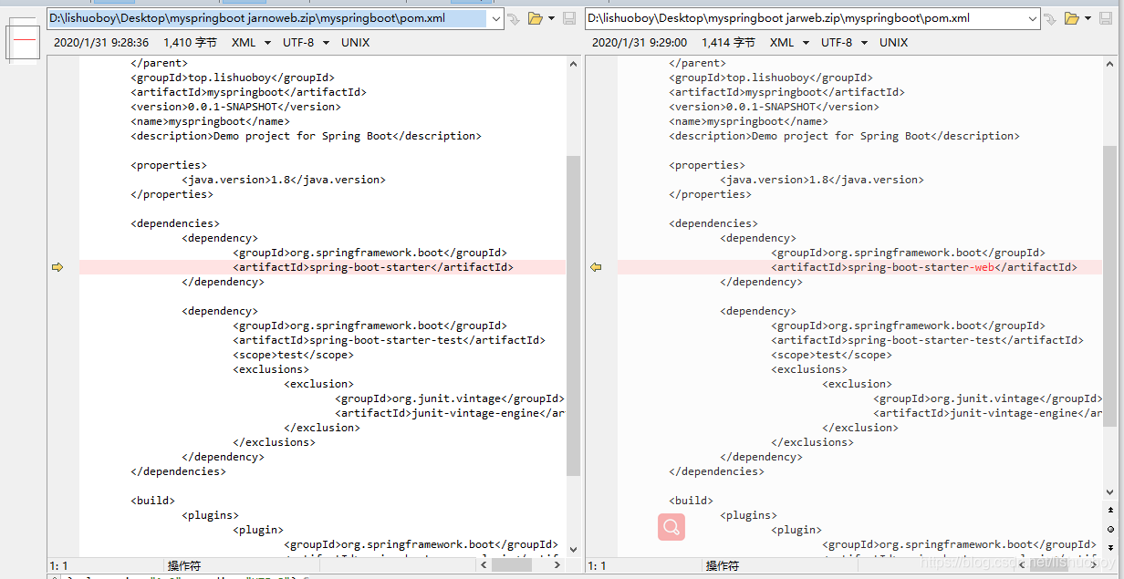
Task: Click the left pane browse folder icon
Action: tap(535, 18)
